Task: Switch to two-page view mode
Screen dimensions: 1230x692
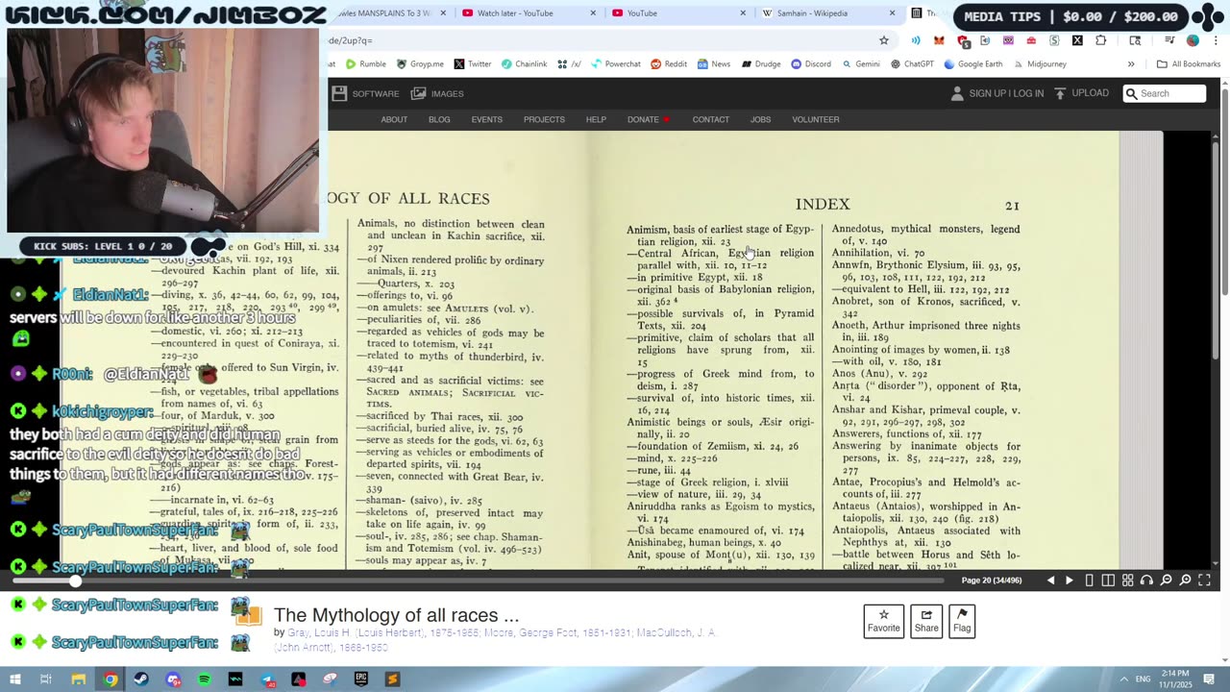Action: coord(1108,581)
